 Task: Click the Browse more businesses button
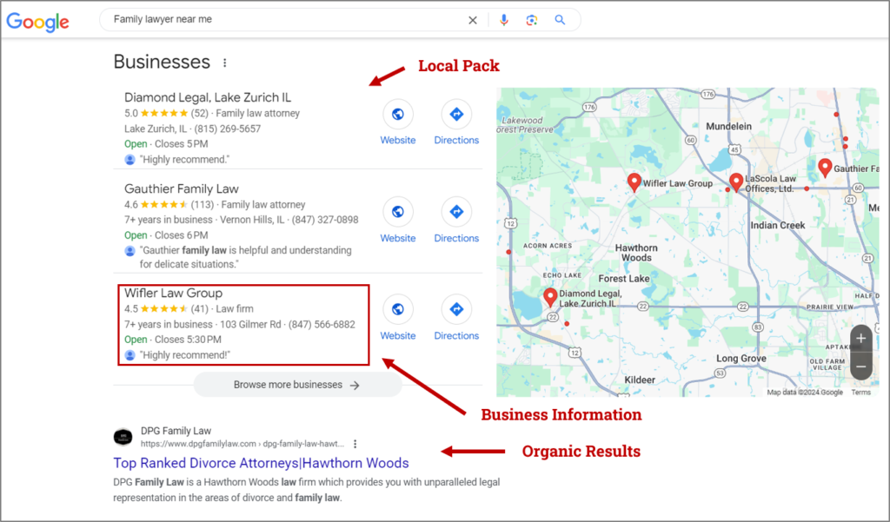coord(297,385)
